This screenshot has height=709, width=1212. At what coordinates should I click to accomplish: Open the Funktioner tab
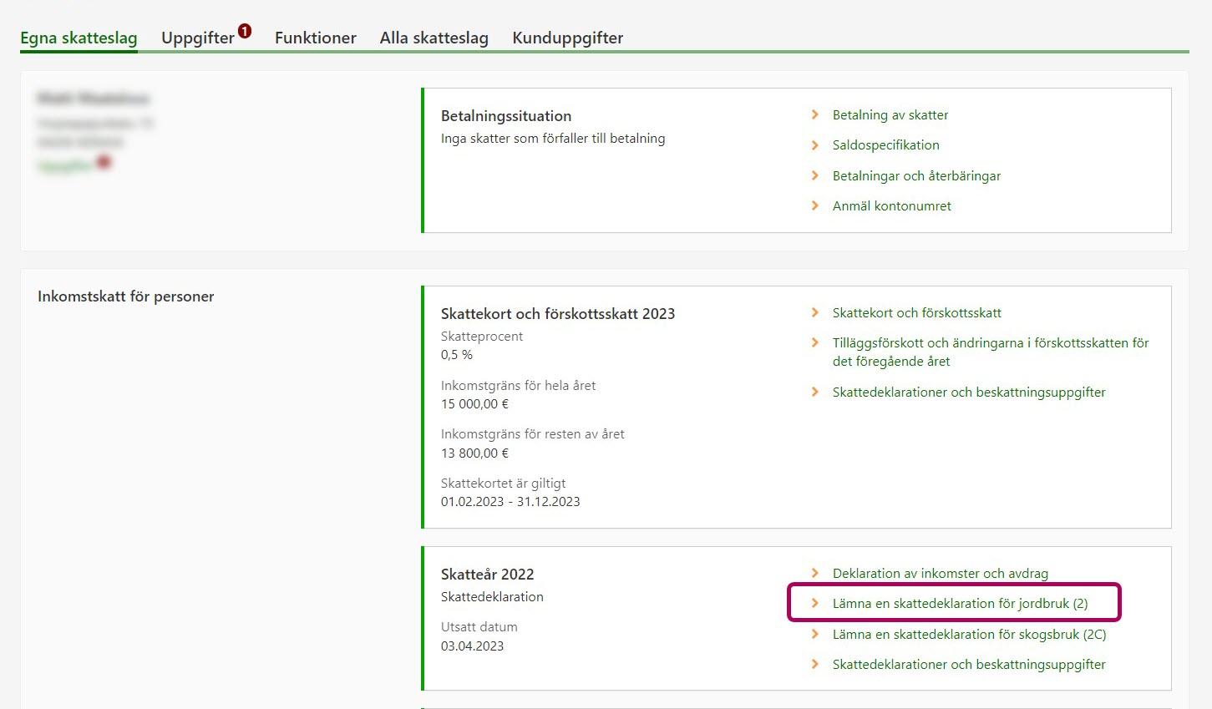click(x=315, y=38)
